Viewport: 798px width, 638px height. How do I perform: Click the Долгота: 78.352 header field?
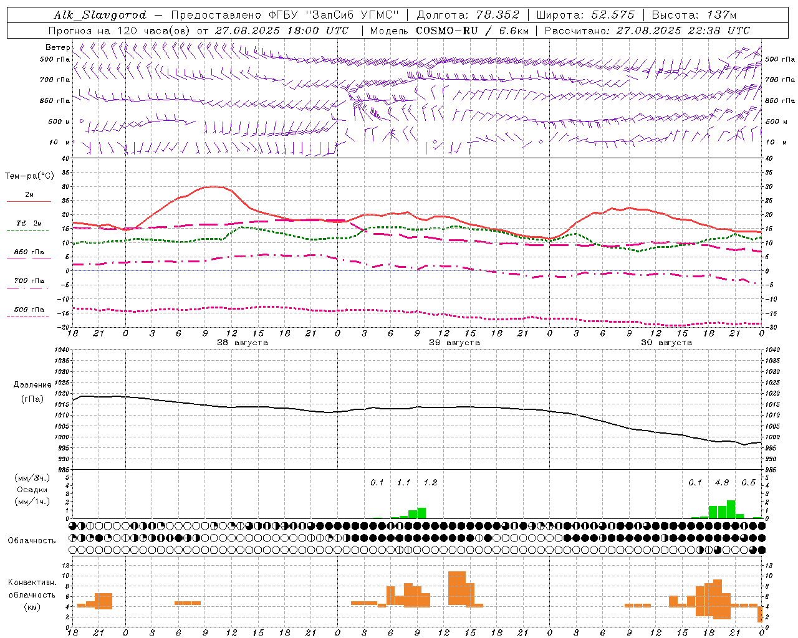point(467,15)
